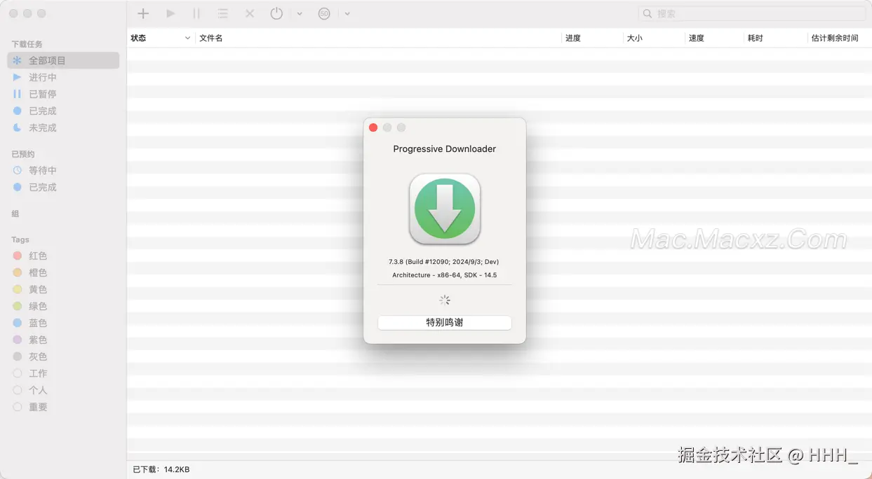Image resolution: width=872 pixels, height=479 pixels.
Task: Click the version text 7.3.8 Build #12090
Action: (x=444, y=262)
